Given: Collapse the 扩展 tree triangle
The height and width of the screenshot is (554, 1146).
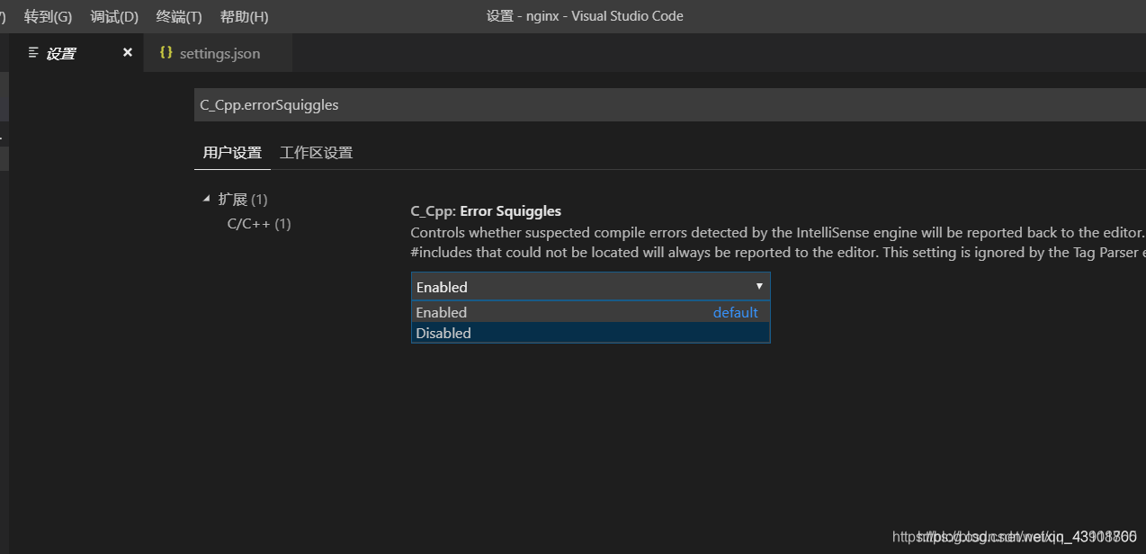Looking at the screenshot, I should click(207, 199).
